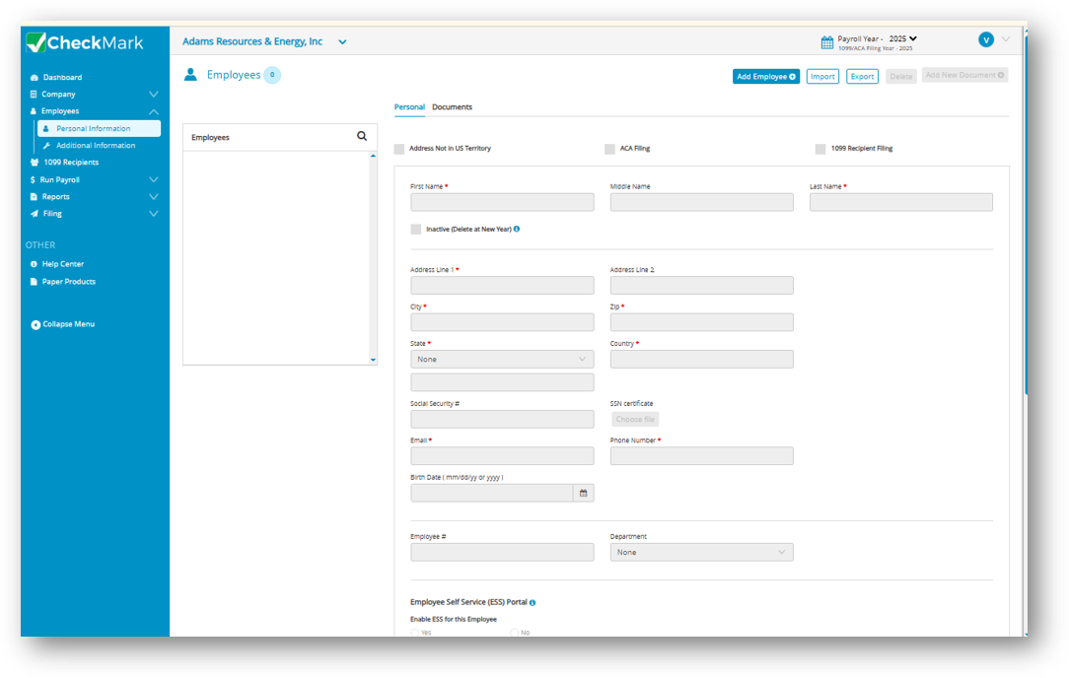1069x678 pixels.
Task: Go to 1099 Recipients menu item
Action: 71,163
